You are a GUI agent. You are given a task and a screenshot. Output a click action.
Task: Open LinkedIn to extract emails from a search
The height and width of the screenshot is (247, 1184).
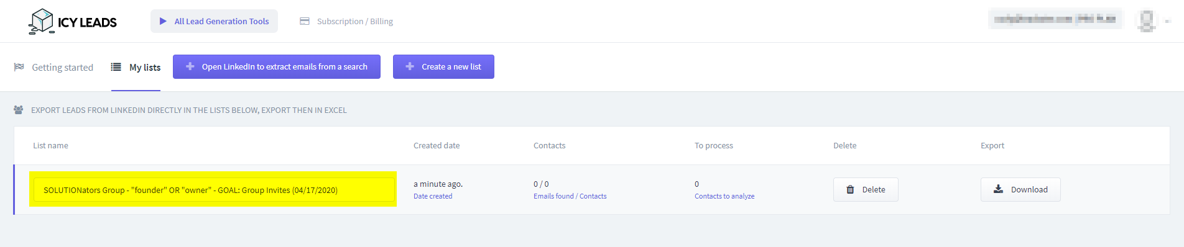pyautogui.click(x=277, y=66)
